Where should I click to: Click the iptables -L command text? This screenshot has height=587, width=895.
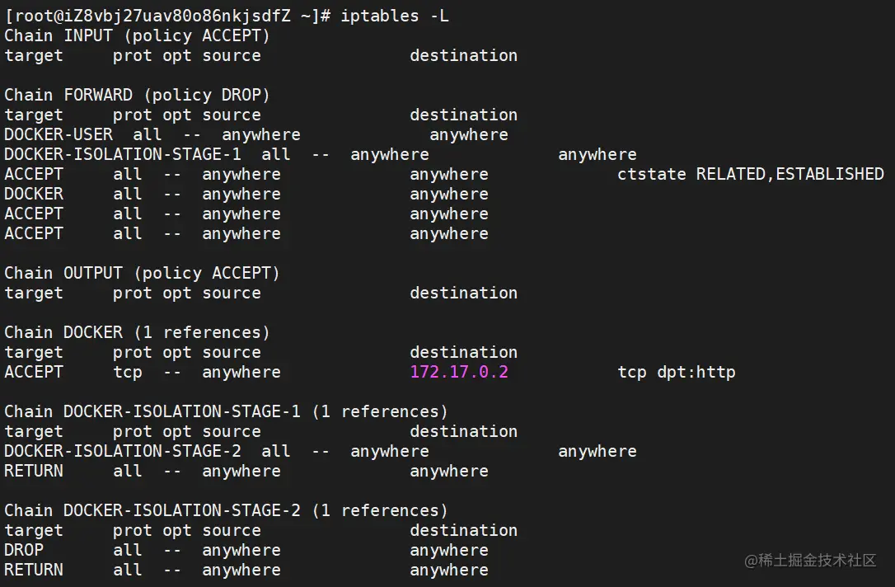395,16
